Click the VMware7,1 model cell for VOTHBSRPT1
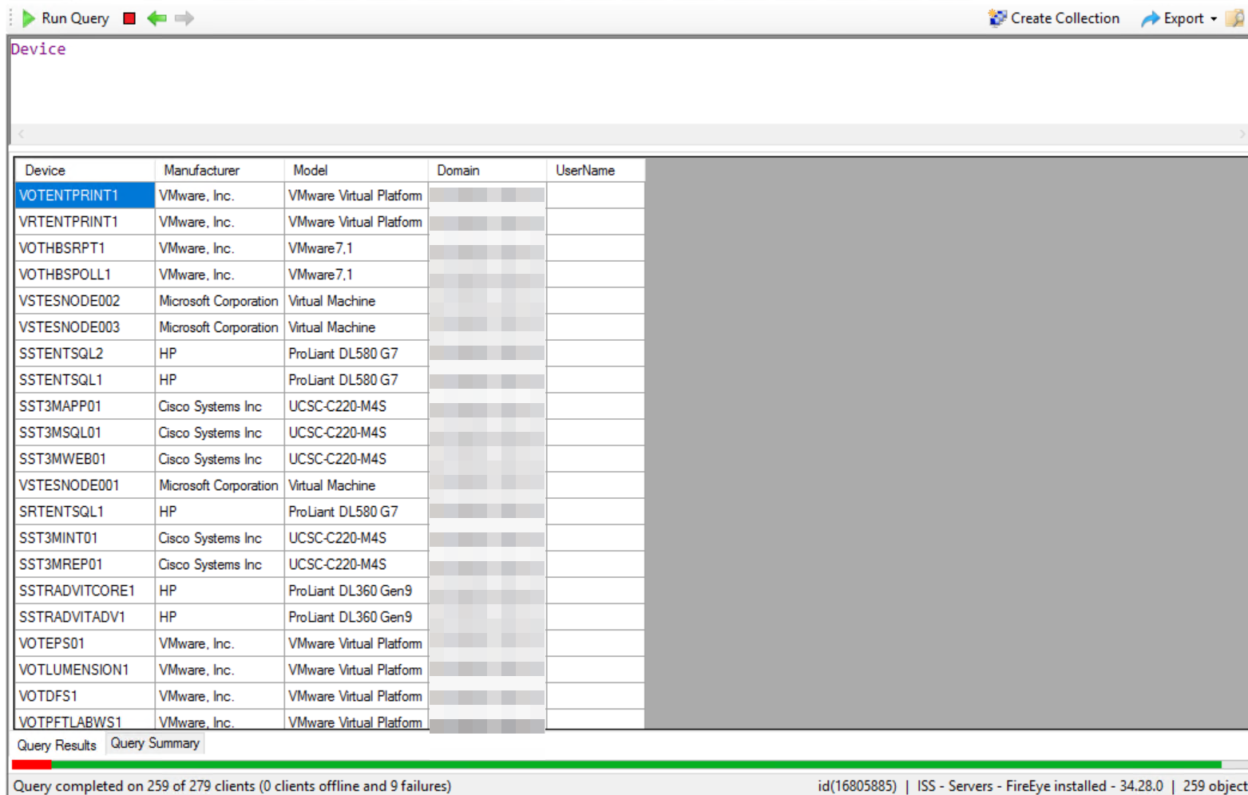1248x795 pixels. tap(356, 248)
